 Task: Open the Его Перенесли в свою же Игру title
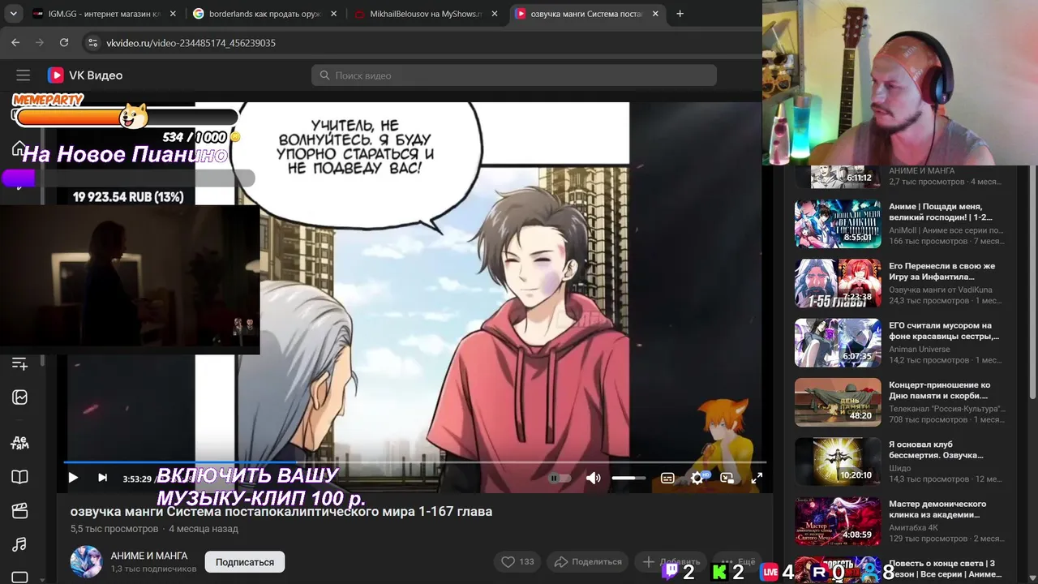(942, 272)
